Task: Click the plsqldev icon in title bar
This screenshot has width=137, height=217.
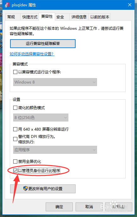Action: coord(7,5)
